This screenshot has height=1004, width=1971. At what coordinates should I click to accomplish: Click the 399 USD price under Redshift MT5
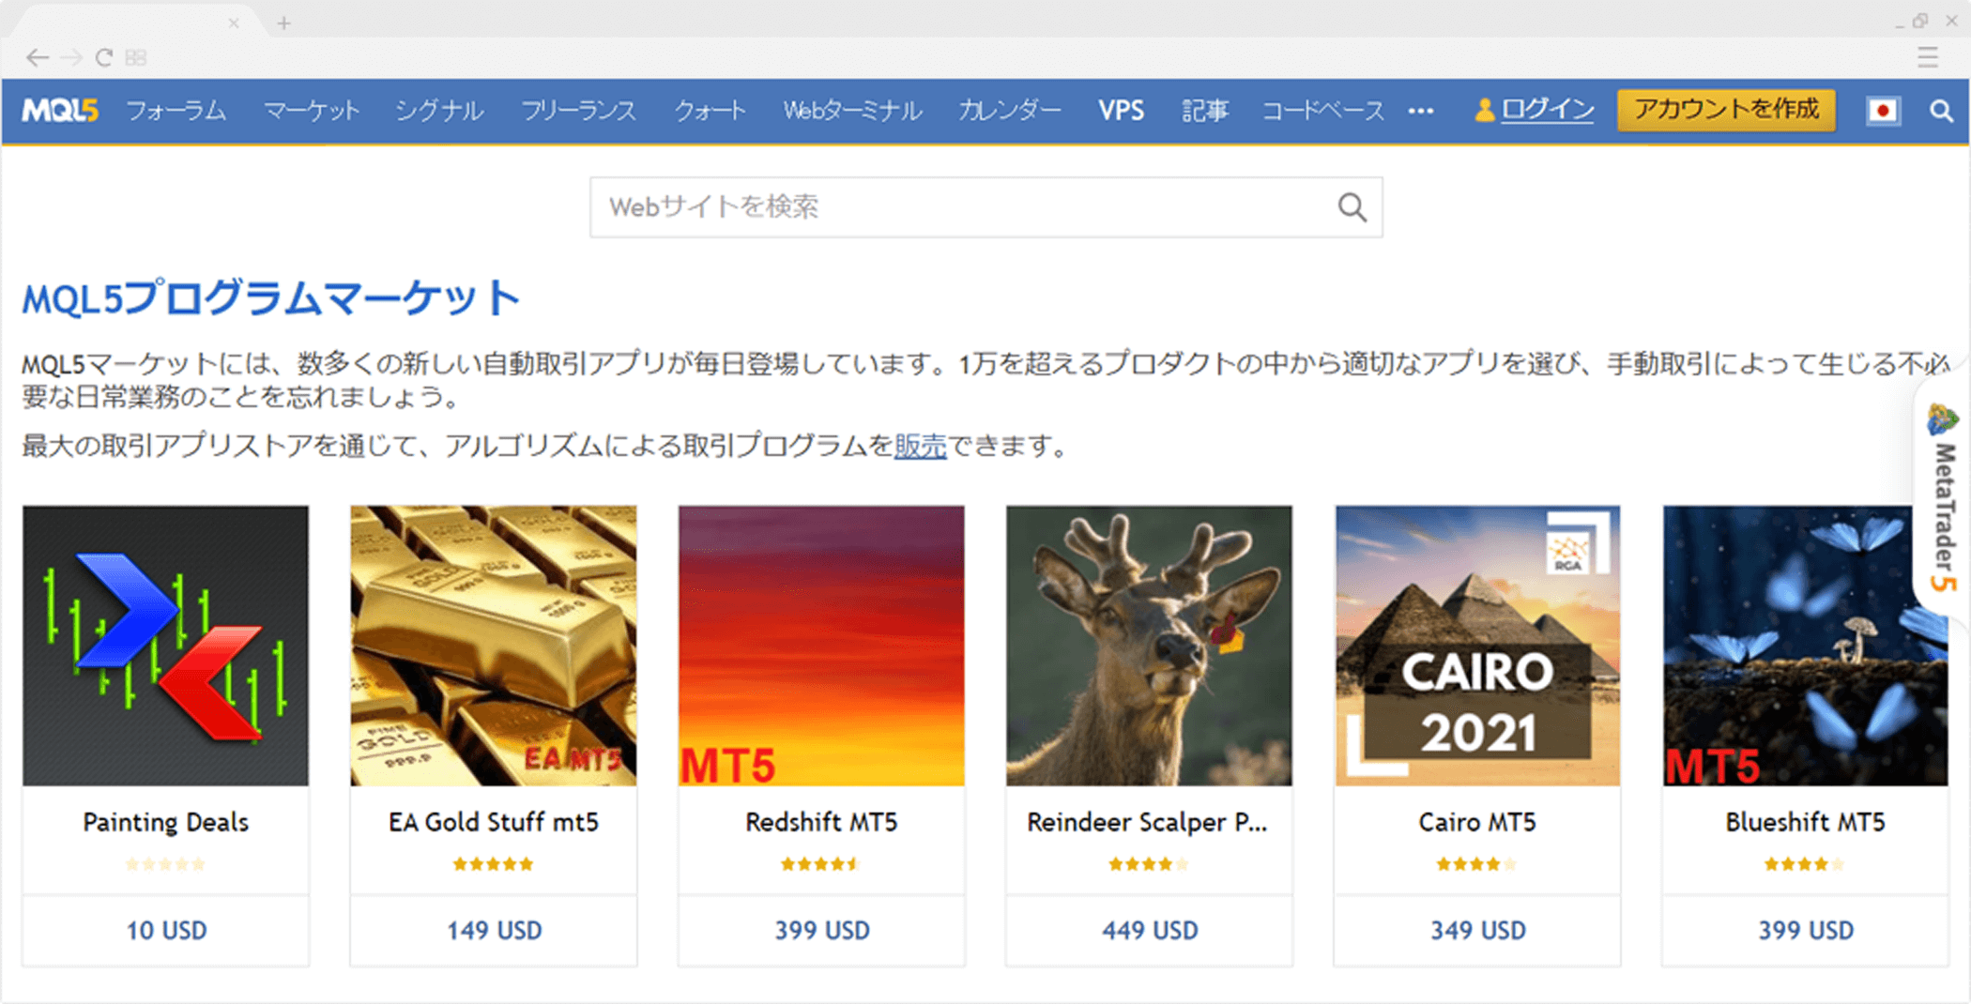821,931
